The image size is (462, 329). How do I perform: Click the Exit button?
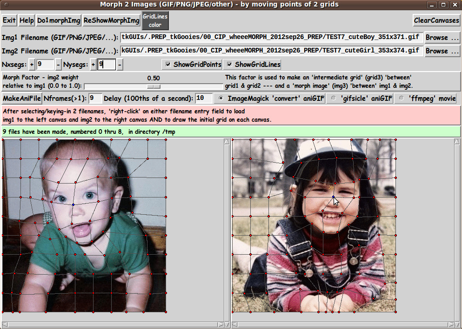9,20
